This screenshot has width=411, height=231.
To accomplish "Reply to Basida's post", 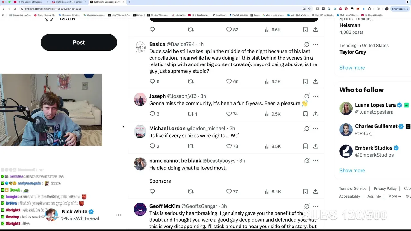I will (153, 81).
